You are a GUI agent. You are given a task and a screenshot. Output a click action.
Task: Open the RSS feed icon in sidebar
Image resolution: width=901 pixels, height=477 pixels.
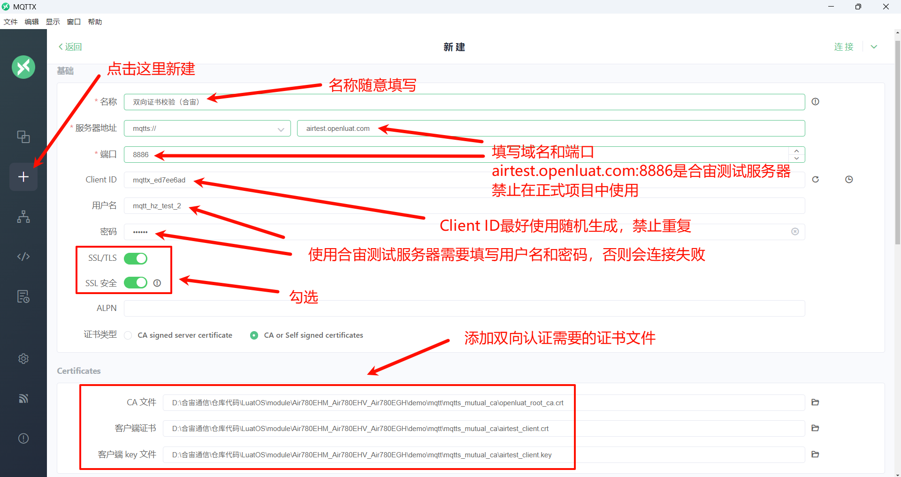(x=23, y=399)
